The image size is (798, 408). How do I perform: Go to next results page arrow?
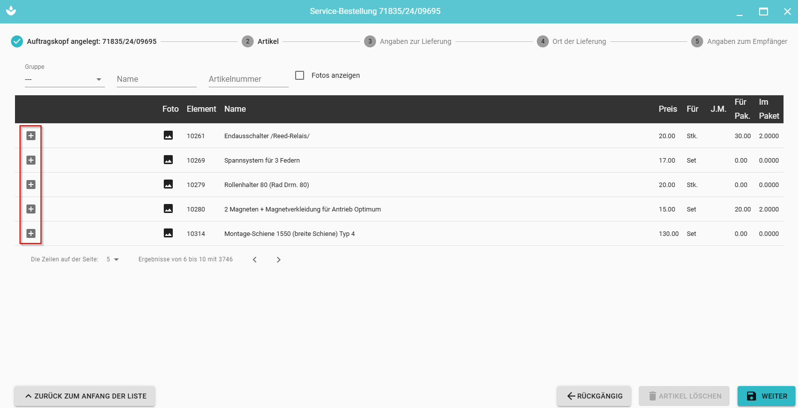[x=279, y=259]
